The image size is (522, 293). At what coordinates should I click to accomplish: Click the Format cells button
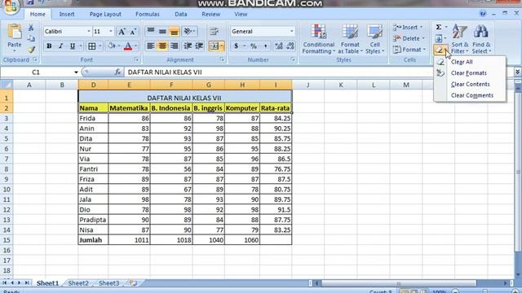[409, 50]
